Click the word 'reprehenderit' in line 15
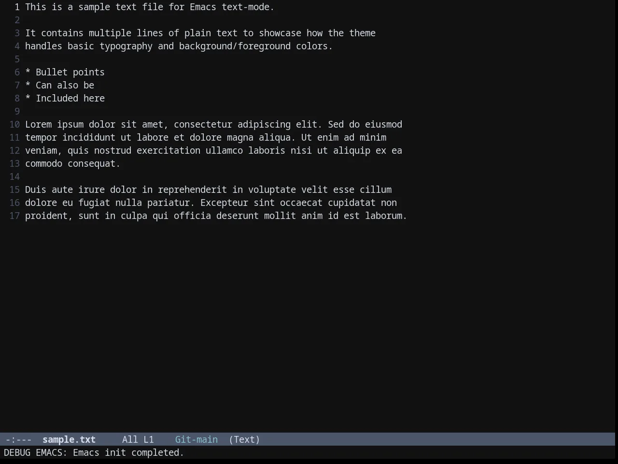 point(192,189)
